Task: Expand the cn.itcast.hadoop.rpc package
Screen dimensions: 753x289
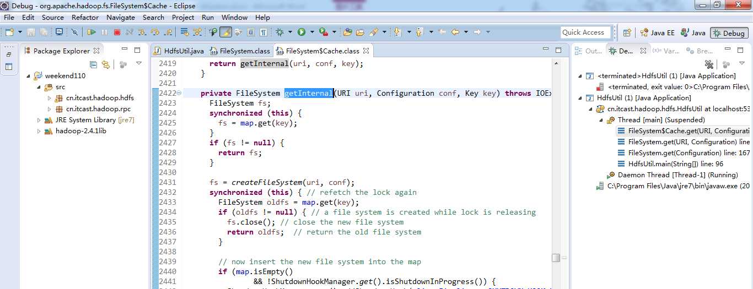Action: pos(49,108)
